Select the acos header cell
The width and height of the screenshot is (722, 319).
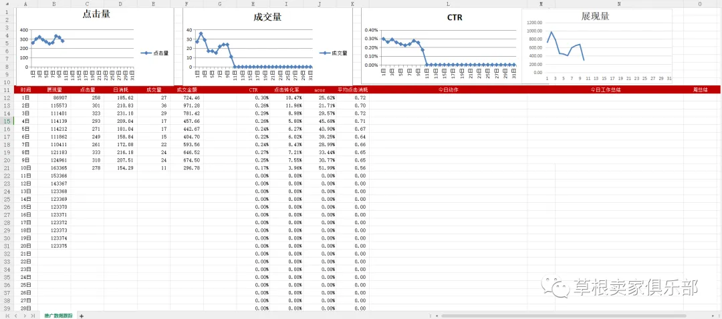click(x=320, y=90)
